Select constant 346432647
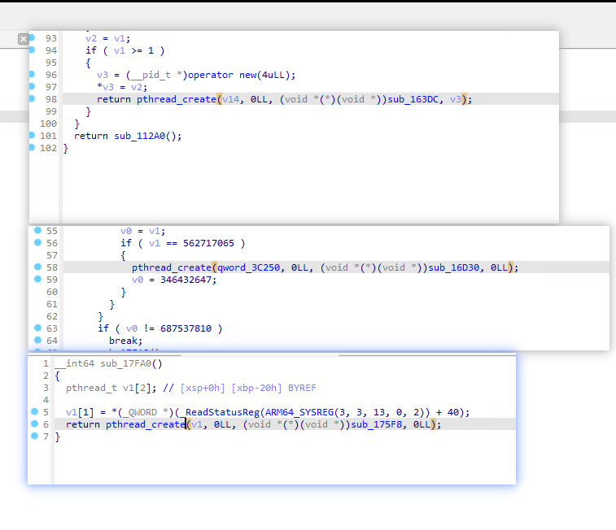The image size is (616, 530). (186, 280)
